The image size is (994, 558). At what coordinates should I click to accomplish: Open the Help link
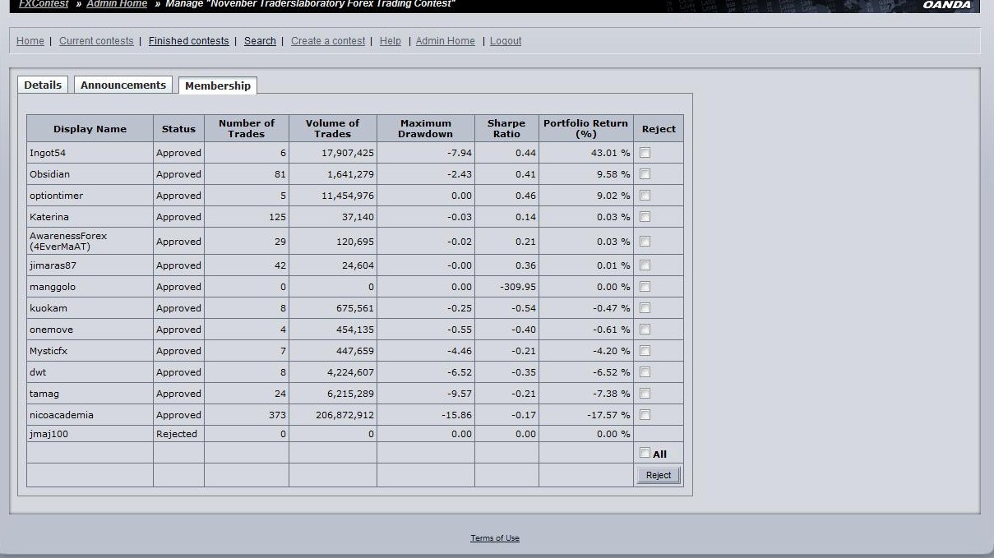pyautogui.click(x=391, y=41)
